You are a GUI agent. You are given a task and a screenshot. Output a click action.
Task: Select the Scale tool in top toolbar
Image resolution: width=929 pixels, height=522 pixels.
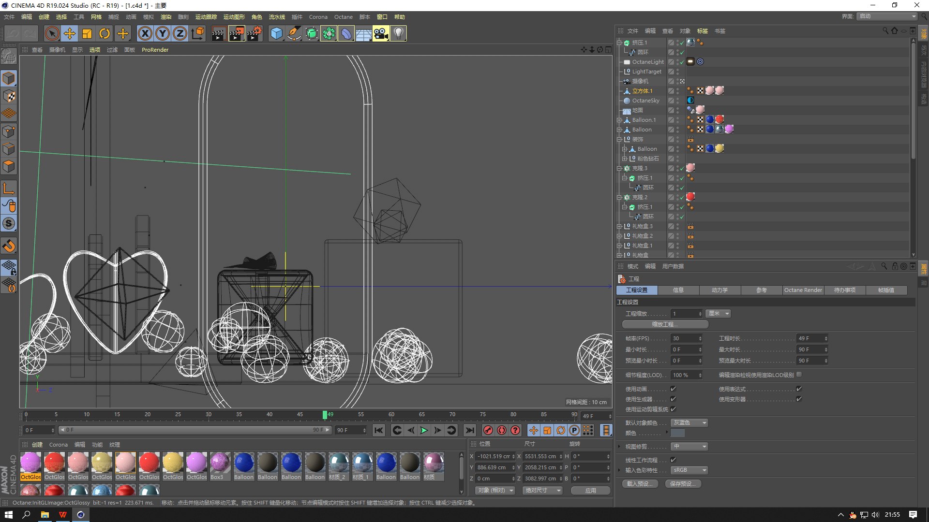(87, 33)
